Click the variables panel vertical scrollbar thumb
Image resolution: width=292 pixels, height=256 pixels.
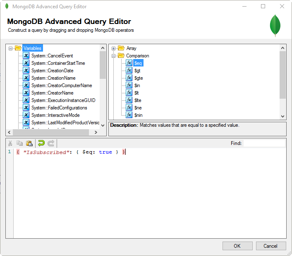click(103, 65)
